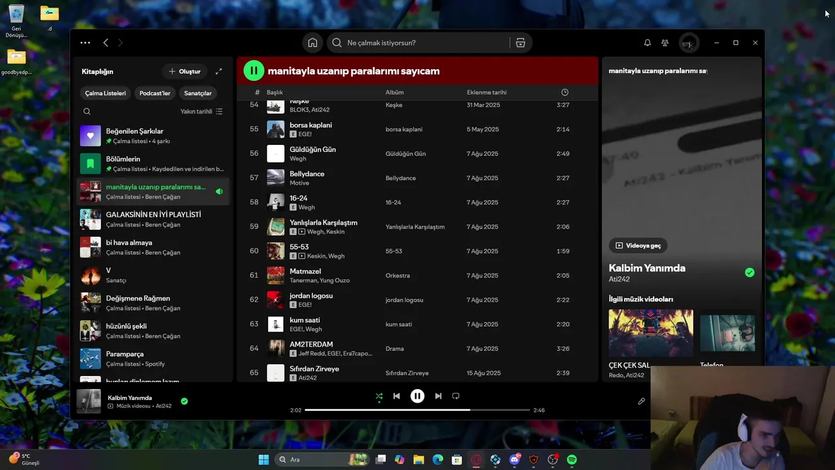
Task: Click the Eklenme tarihi column header
Action: (487, 93)
